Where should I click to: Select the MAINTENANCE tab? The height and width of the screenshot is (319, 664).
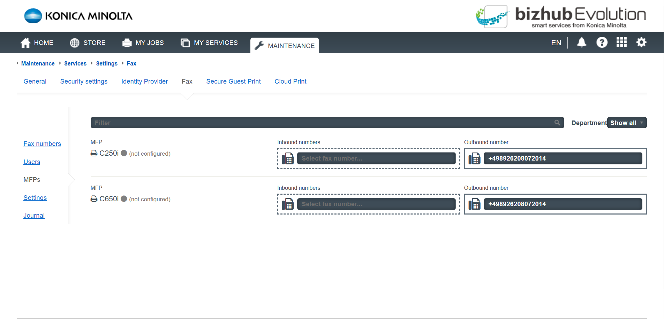(x=285, y=46)
